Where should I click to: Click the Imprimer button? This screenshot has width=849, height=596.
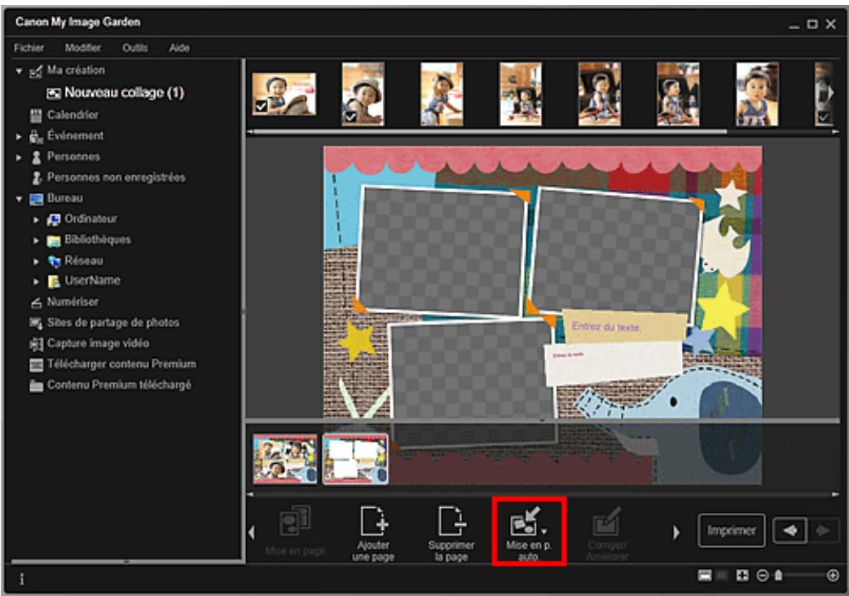(731, 531)
